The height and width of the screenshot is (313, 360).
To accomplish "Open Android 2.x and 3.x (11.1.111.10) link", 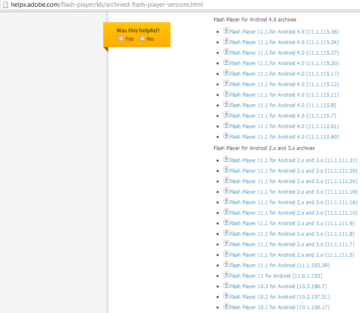I will [x=294, y=213].
